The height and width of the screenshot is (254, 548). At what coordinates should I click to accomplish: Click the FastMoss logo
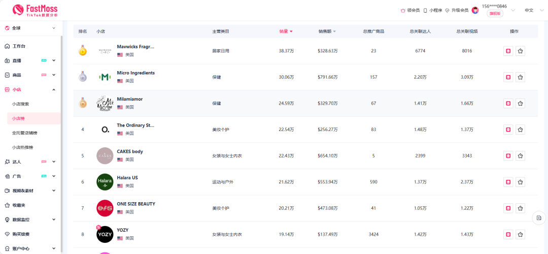coord(35,11)
